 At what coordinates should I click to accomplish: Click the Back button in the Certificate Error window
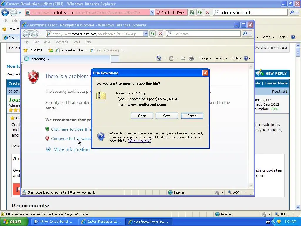(x=26, y=34)
